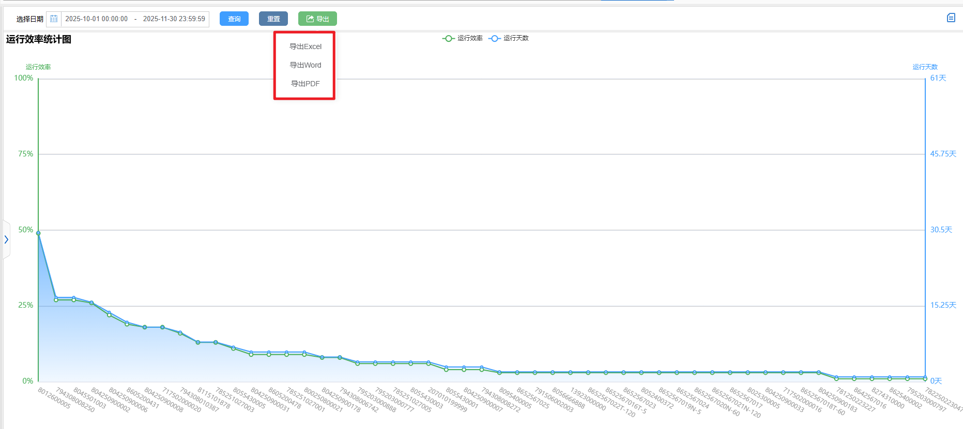Select 导出Excel from the export menu
Viewport: 963px width, 429px height.
pyautogui.click(x=305, y=46)
